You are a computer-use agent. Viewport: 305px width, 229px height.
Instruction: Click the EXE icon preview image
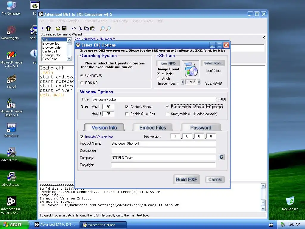pos(191,69)
